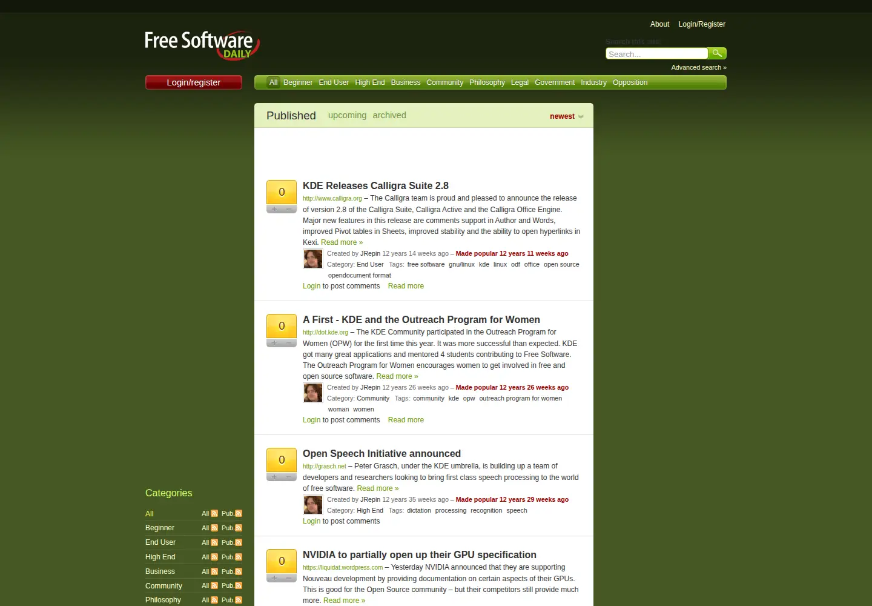Click into the Search input field

[657, 53]
